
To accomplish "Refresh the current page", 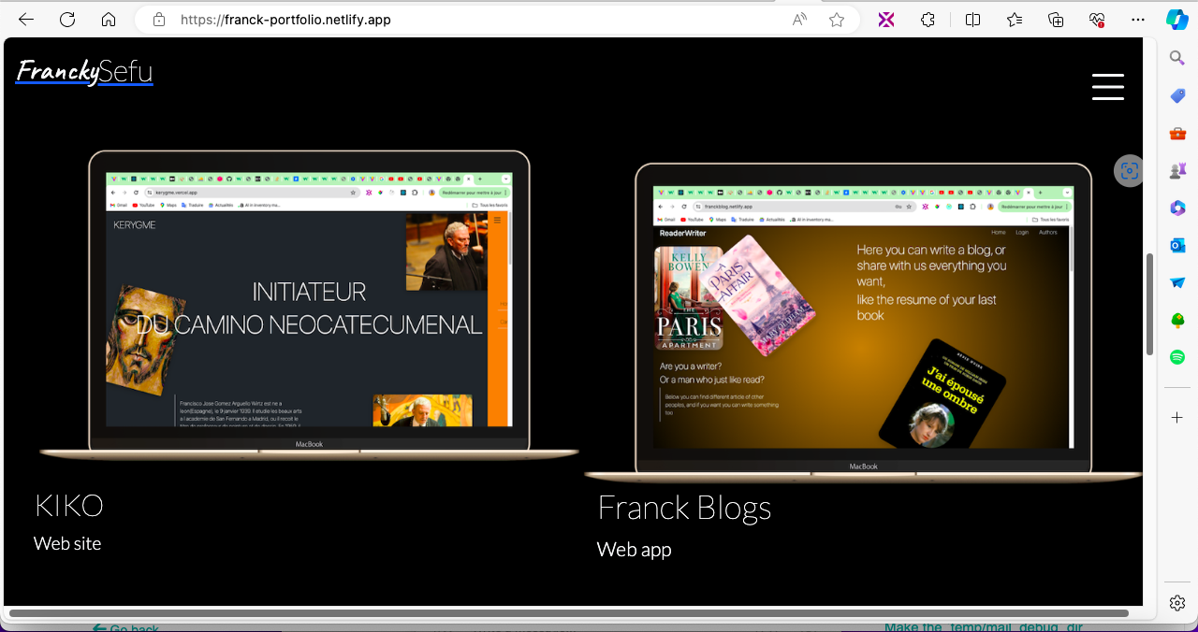I will click(67, 20).
